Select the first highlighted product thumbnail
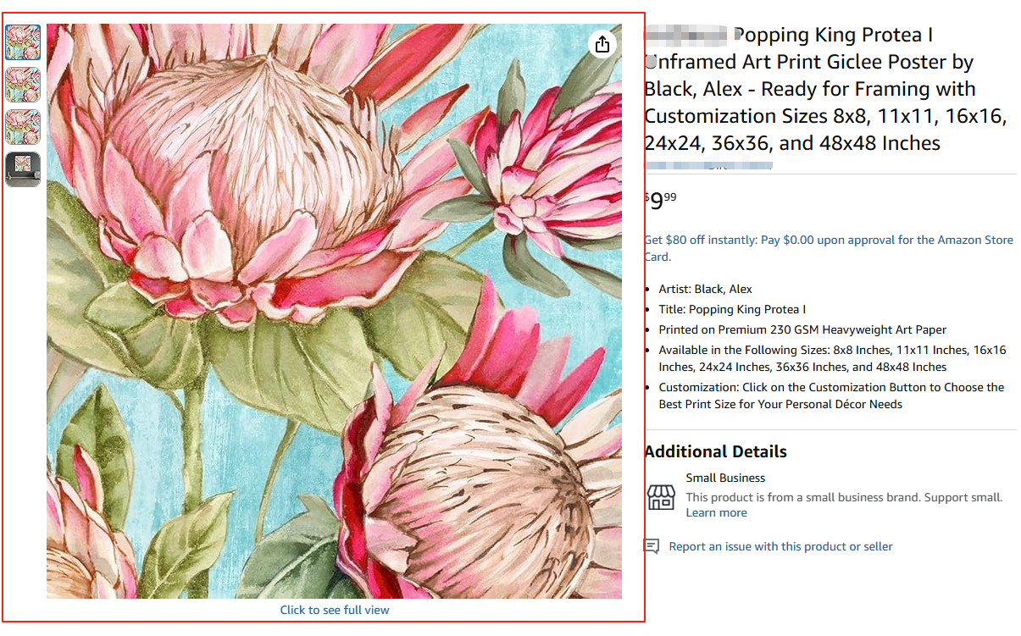 click(x=23, y=41)
